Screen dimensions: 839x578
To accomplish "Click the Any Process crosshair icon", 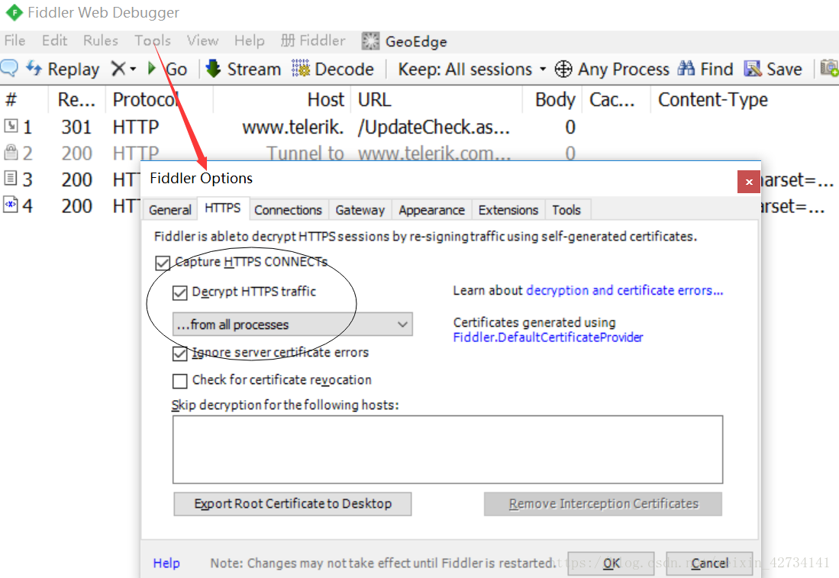I will pos(563,69).
